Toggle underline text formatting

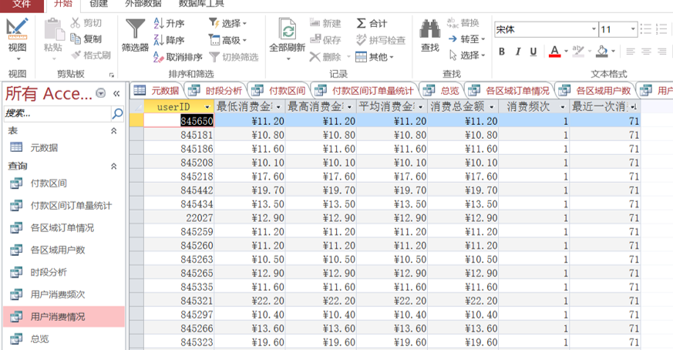coord(533,52)
